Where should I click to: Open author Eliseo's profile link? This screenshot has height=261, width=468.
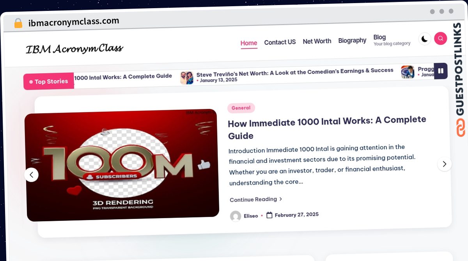(251, 216)
